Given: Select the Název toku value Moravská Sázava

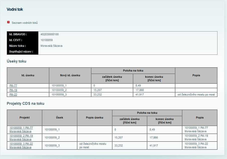Looking at the screenshot, I should tap(51, 46).
